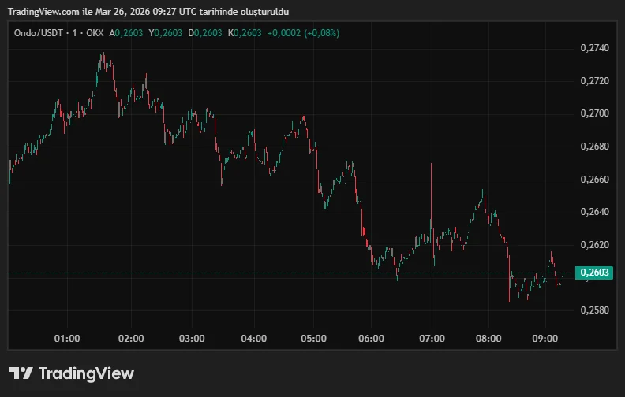Click the D0,2603 low value in legend
Viewport: 625px width, 397px height.
coord(207,33)
